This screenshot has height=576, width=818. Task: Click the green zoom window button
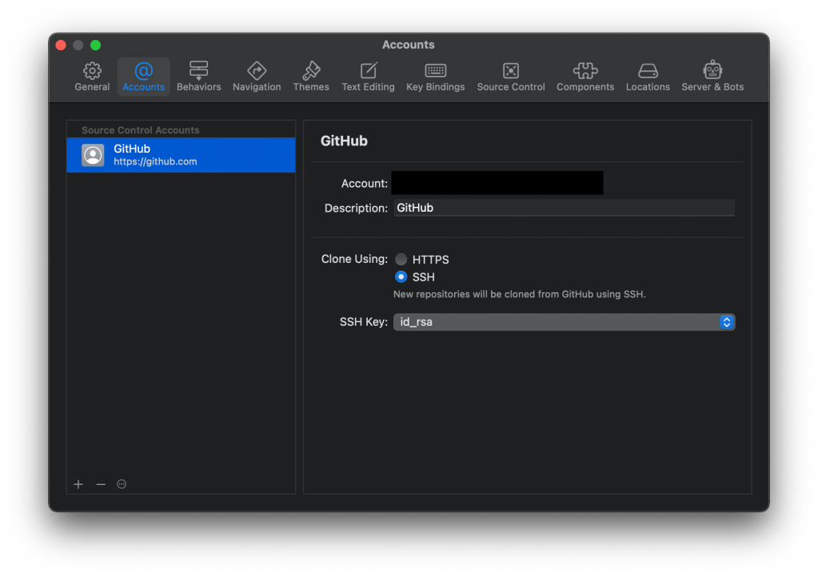tap(96, 46)
